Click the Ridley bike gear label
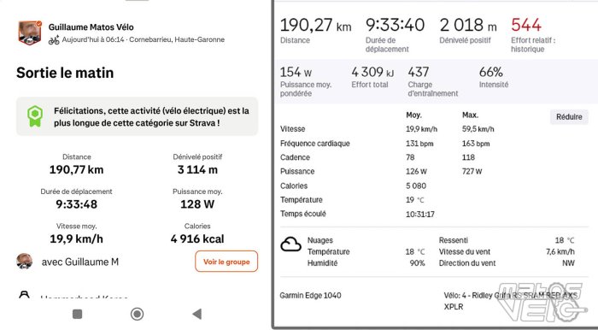 pyautogui.click(x=510, y=301)
